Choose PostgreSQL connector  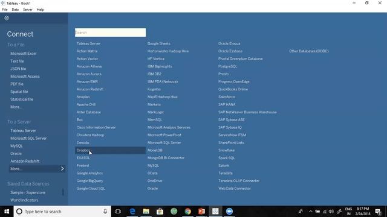[x=227, y=66]
